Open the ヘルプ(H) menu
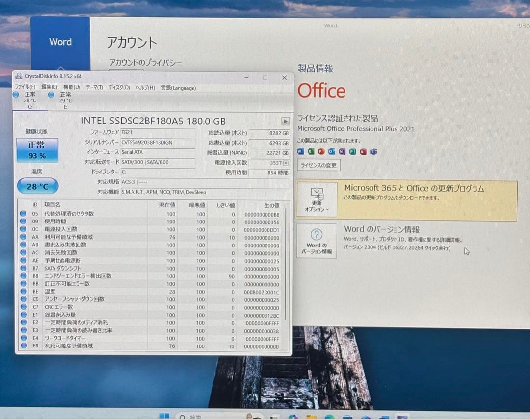The height and width of the screenshot is (419, 530). (145, 87)
